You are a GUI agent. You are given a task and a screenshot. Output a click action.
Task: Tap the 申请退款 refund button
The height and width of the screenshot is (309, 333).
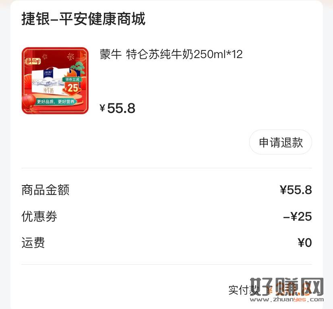pyautogui.click(x=281, y=142)
